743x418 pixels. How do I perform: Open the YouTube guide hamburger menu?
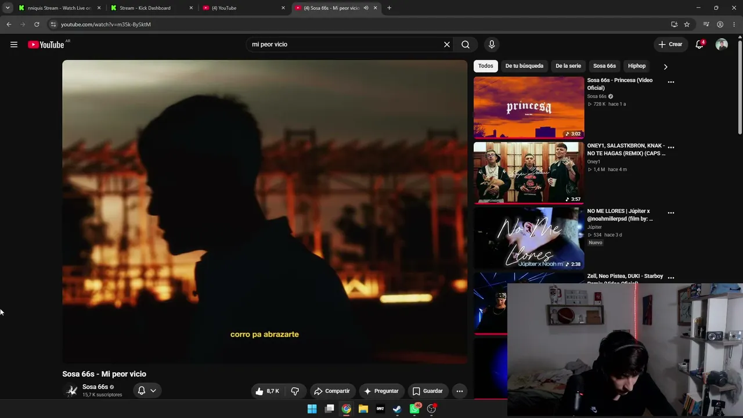(x=14, y=44)
